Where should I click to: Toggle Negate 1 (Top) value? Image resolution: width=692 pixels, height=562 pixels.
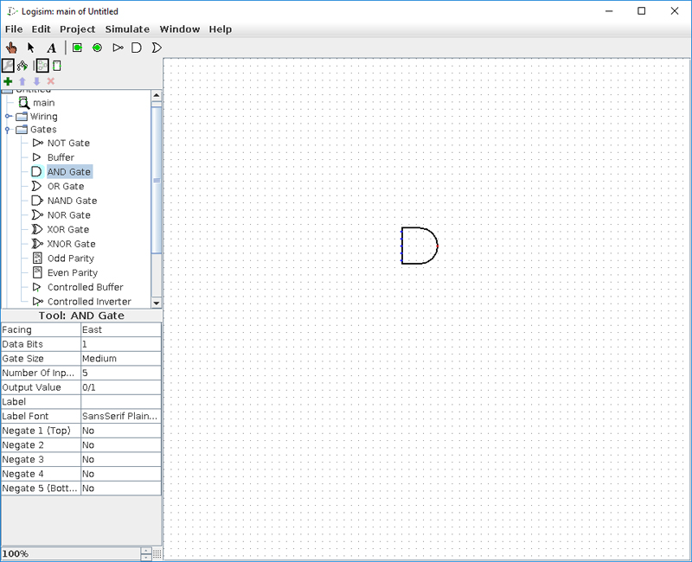[x=120, y=431]
